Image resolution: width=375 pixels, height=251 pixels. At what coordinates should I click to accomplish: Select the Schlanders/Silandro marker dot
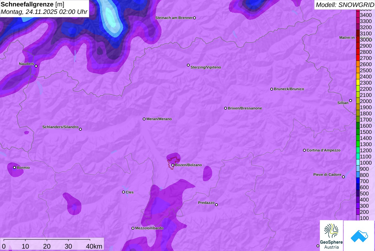click(80, 129)
